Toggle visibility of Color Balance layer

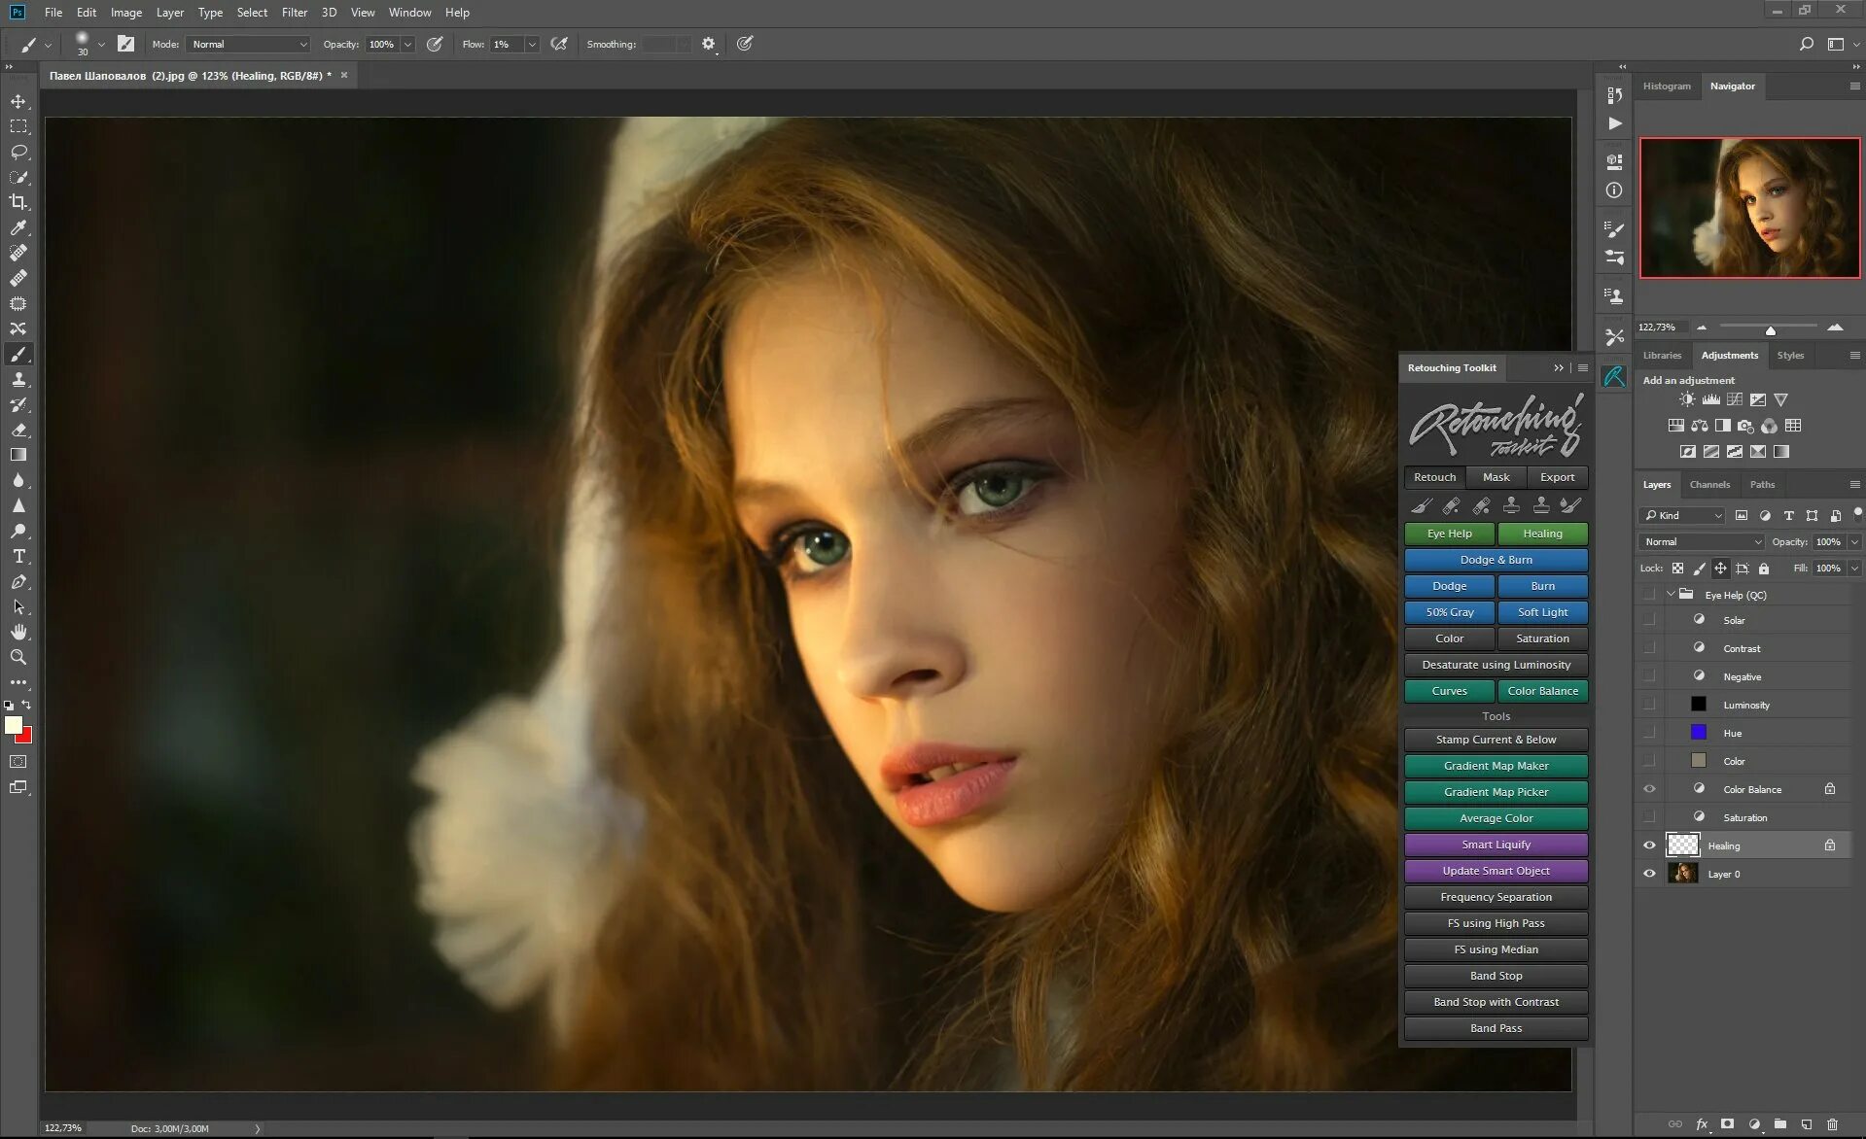pyautogui.click(x=1649, y=789)
